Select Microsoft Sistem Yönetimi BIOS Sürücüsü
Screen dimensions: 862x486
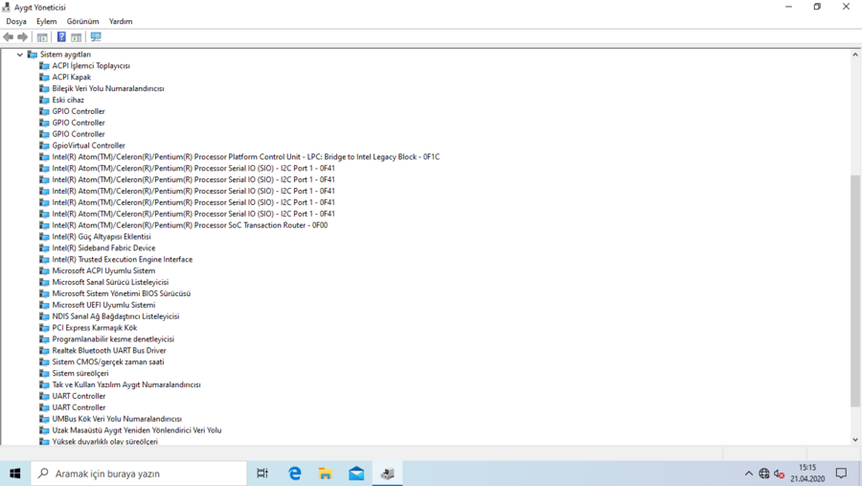click(121, 293)
